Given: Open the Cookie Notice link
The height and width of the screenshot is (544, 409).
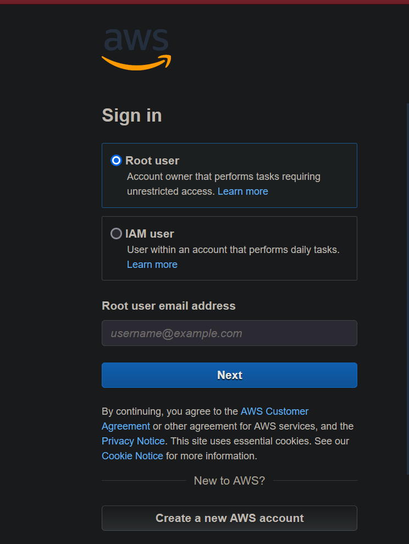Looking at the screenshot, I should pos(132,456).
